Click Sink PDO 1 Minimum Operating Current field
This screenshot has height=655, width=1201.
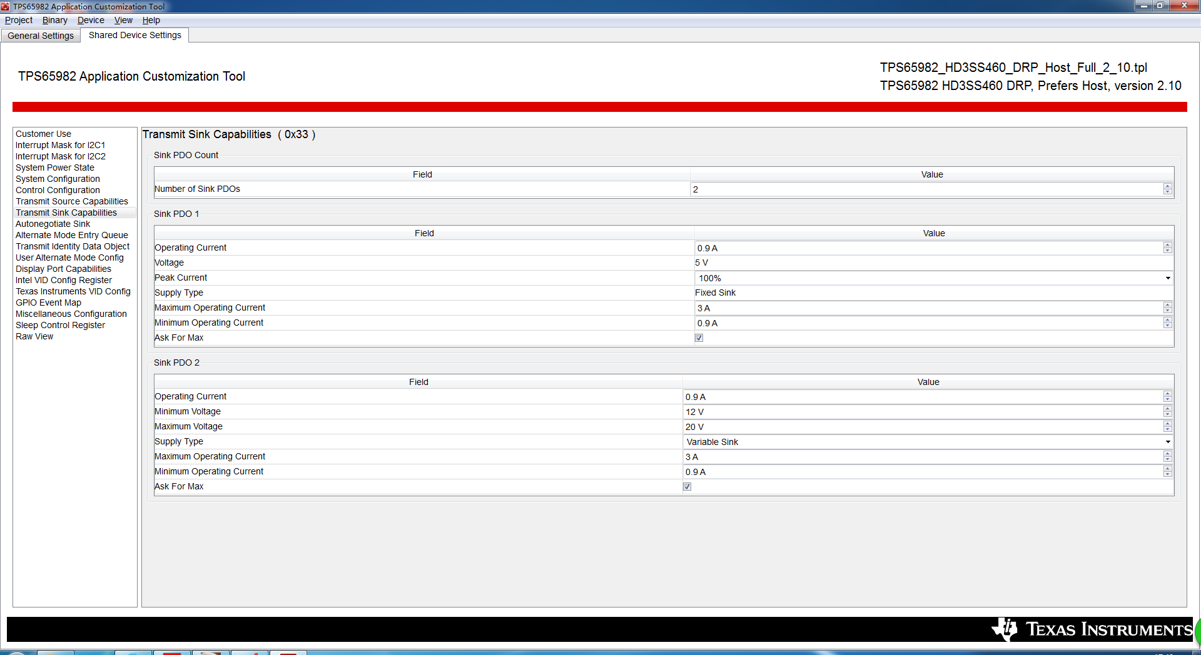tap(928, 323)
